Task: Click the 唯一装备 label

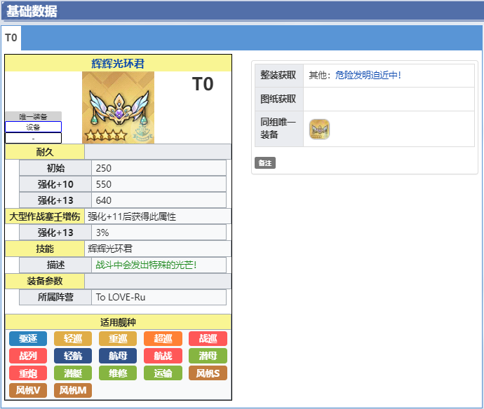Action: 34,116
